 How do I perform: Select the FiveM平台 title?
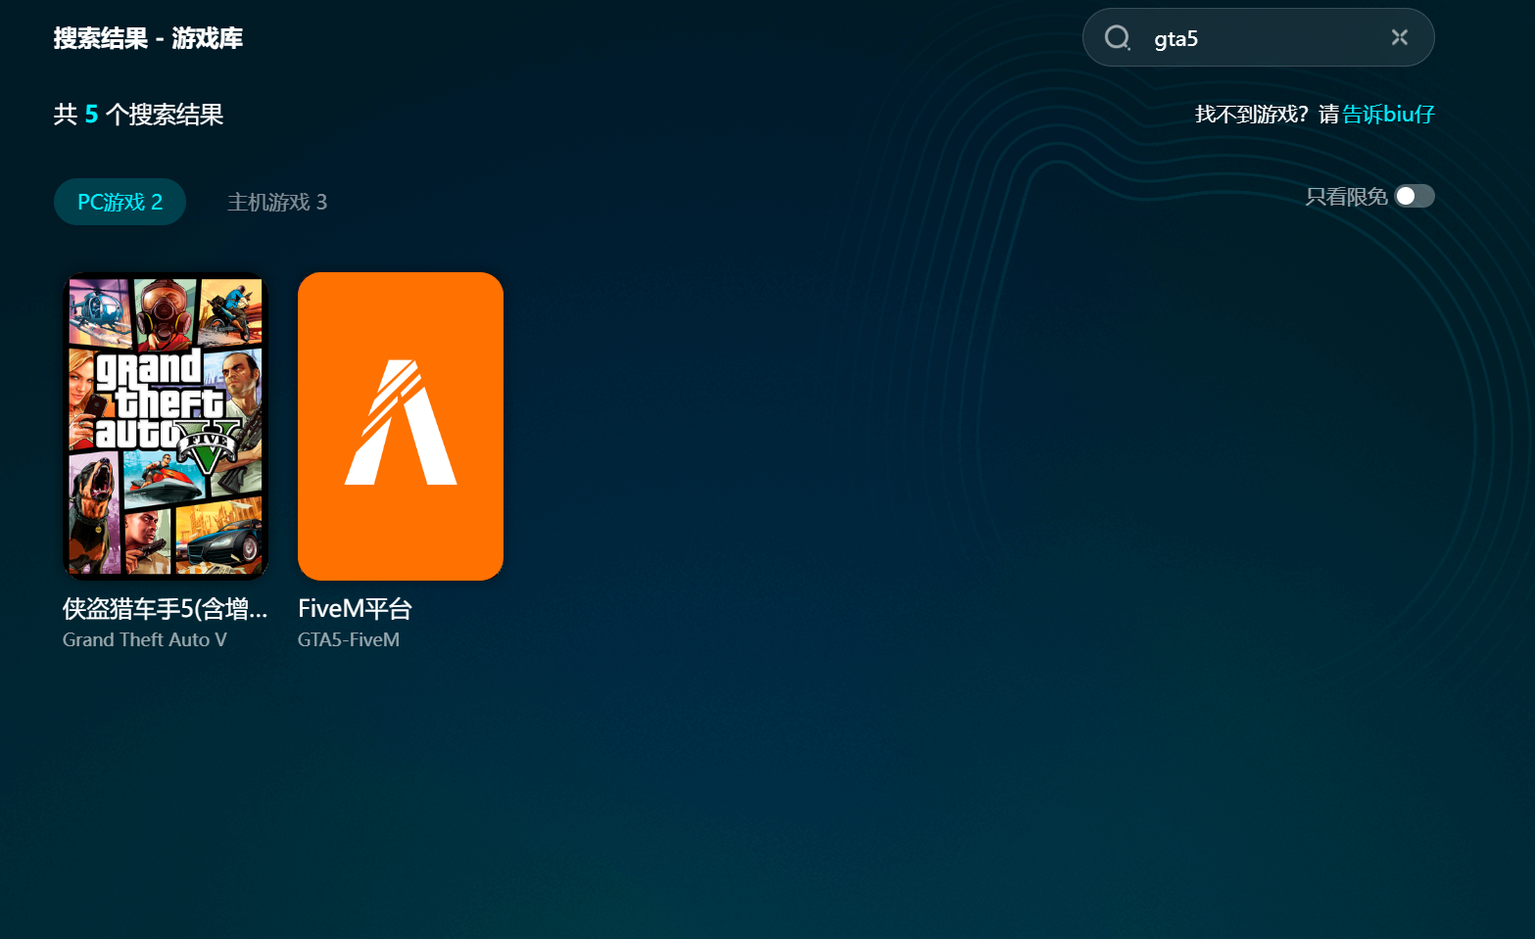[x=355, y=609]
